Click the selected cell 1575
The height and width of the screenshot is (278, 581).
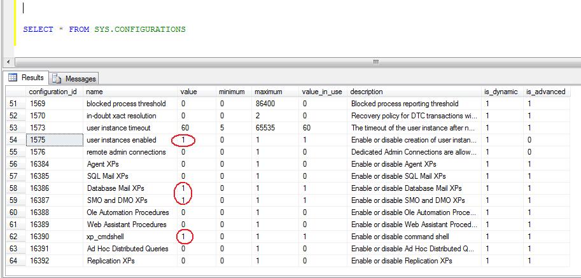(x=55, y=140)
